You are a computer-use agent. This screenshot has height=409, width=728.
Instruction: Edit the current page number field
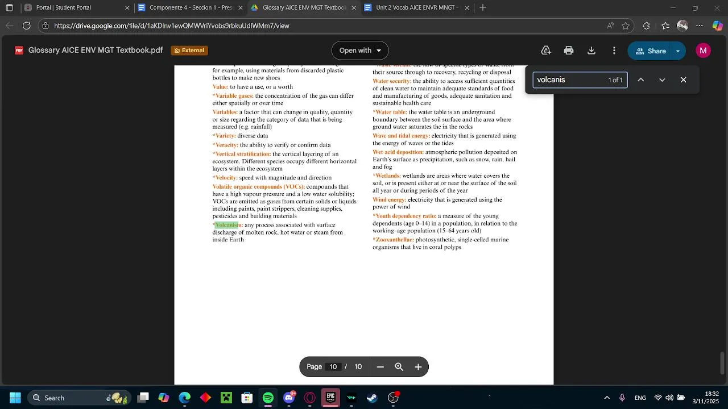[x=333, y=367]
